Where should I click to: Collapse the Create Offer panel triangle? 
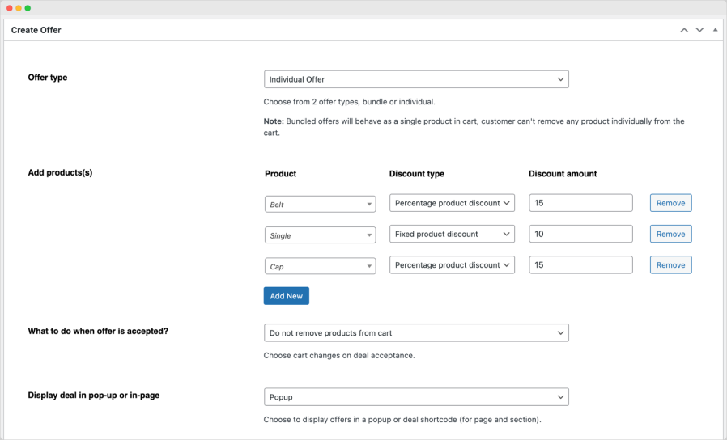(715, 30)
